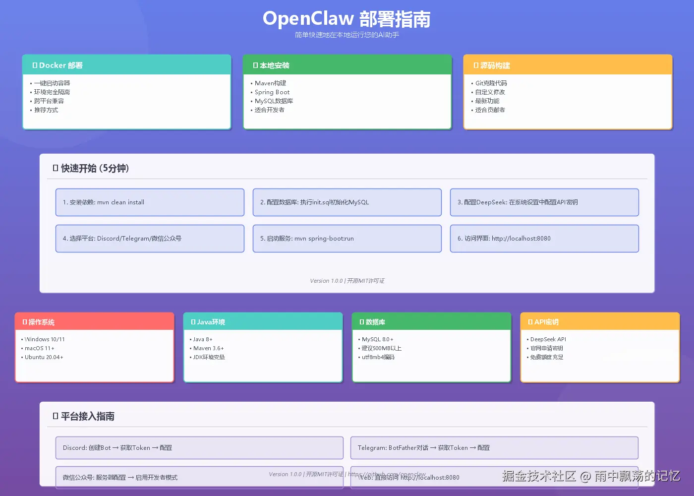Click the "utf8mb4编码" bullet
Image resolution: width=694 pixels, height=496 pixels.
[376, 357]
